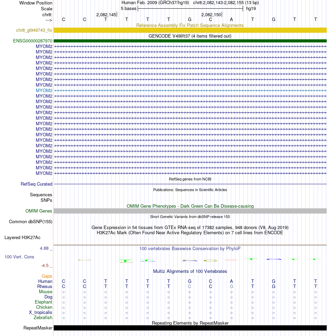Click the X_tropicalis species label
Screen dimensions: 327x336
(40, 312)
